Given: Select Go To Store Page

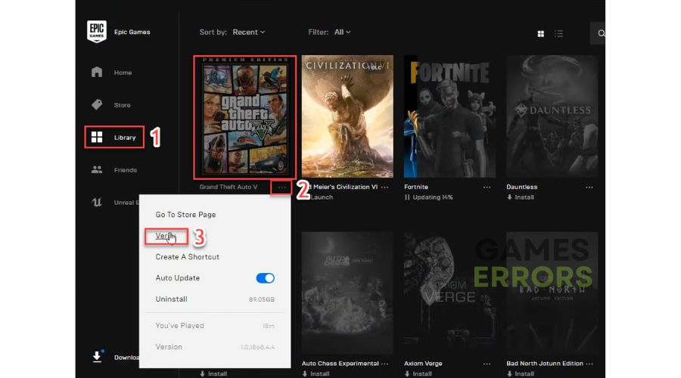Looking at the screenshot, I should tap(185, 215).
